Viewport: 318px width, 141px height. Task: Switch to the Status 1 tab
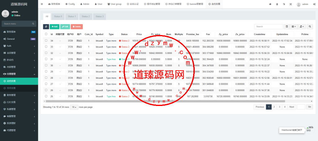72,17
